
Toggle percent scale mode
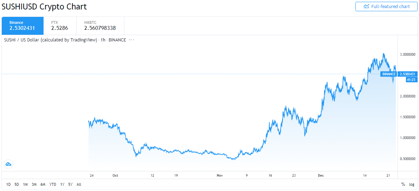pyautogui.click(x=403, y=184)
